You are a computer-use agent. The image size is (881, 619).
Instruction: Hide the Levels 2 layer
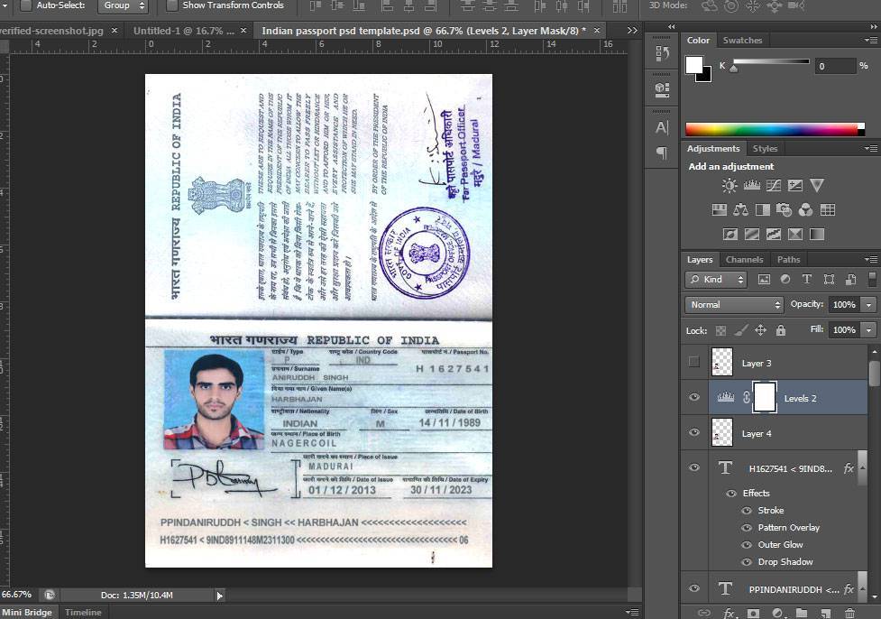pos(694,397)
